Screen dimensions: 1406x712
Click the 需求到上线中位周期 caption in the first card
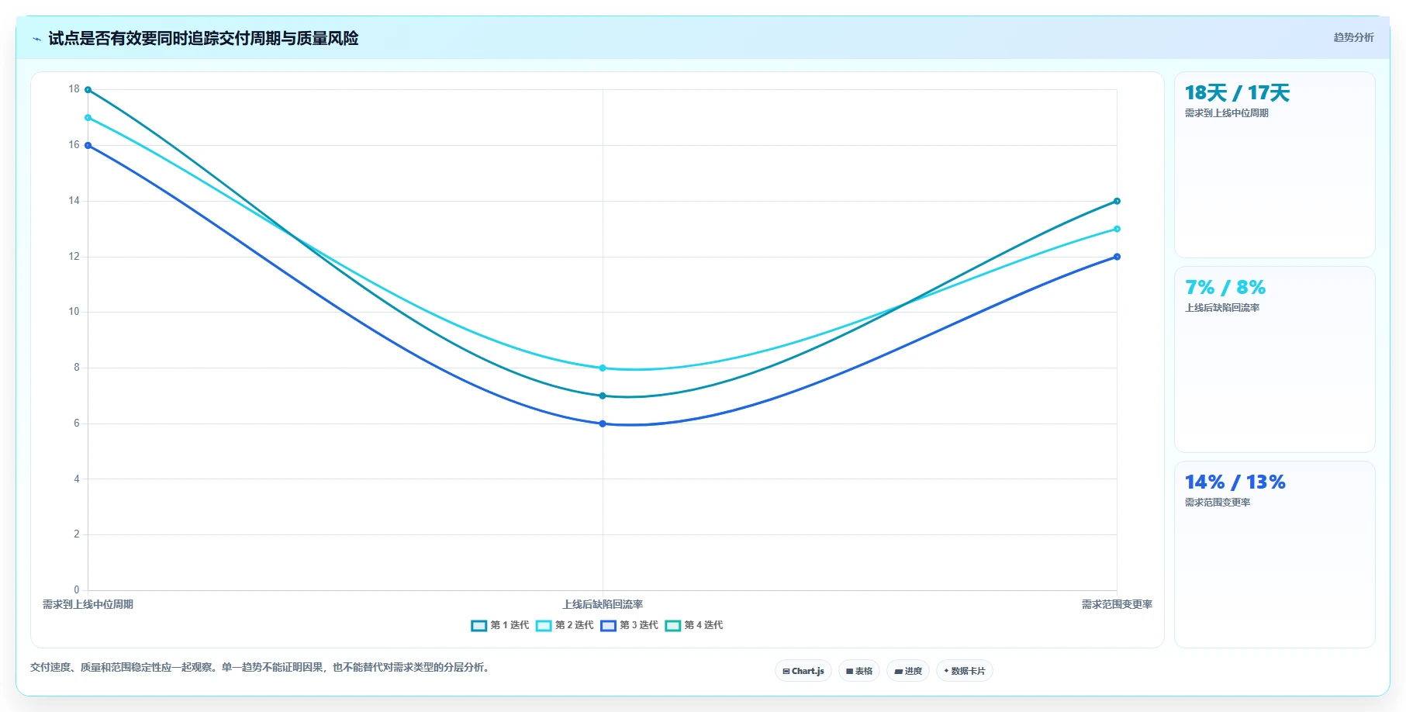[1227, 113]
